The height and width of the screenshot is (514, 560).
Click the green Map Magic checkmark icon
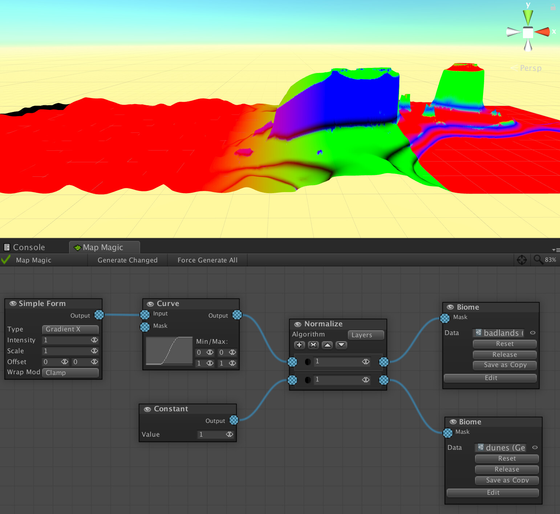[x=6, y=260]
